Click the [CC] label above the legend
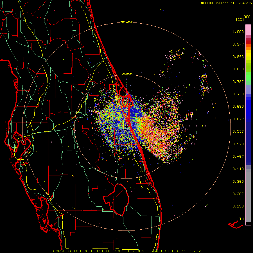This screenshot has width=253, height=253. point(240,19)
